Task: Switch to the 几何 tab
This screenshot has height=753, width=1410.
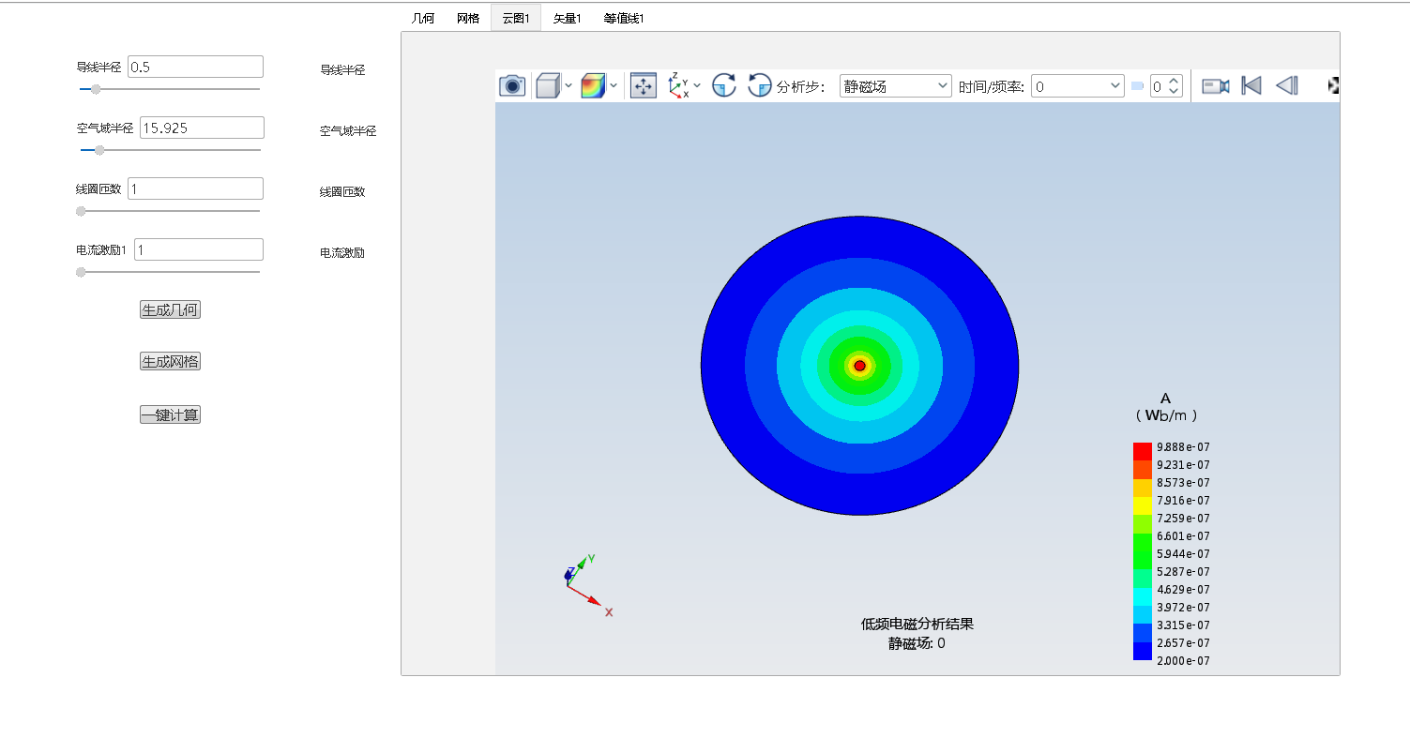Action: pyautogui.click(x=423, y=18)
